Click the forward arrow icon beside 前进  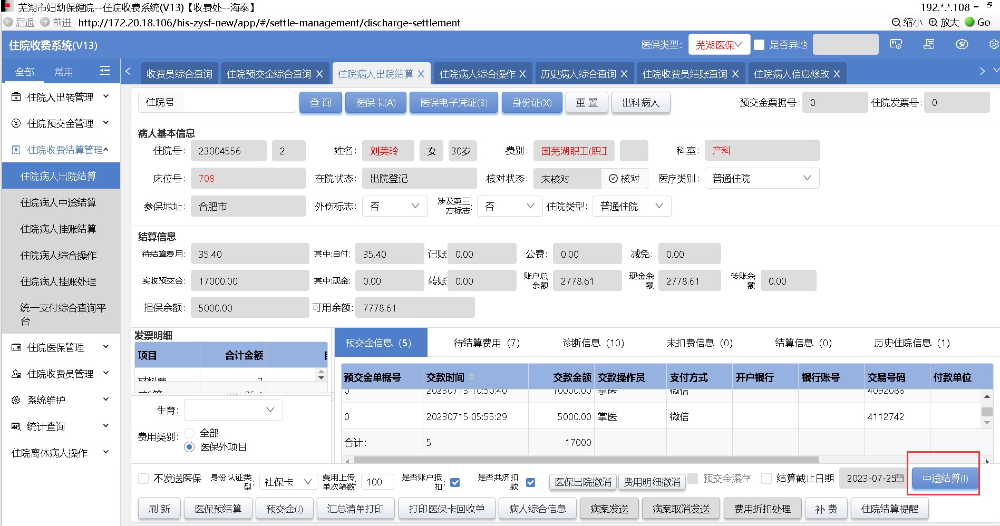coord(45,22)
